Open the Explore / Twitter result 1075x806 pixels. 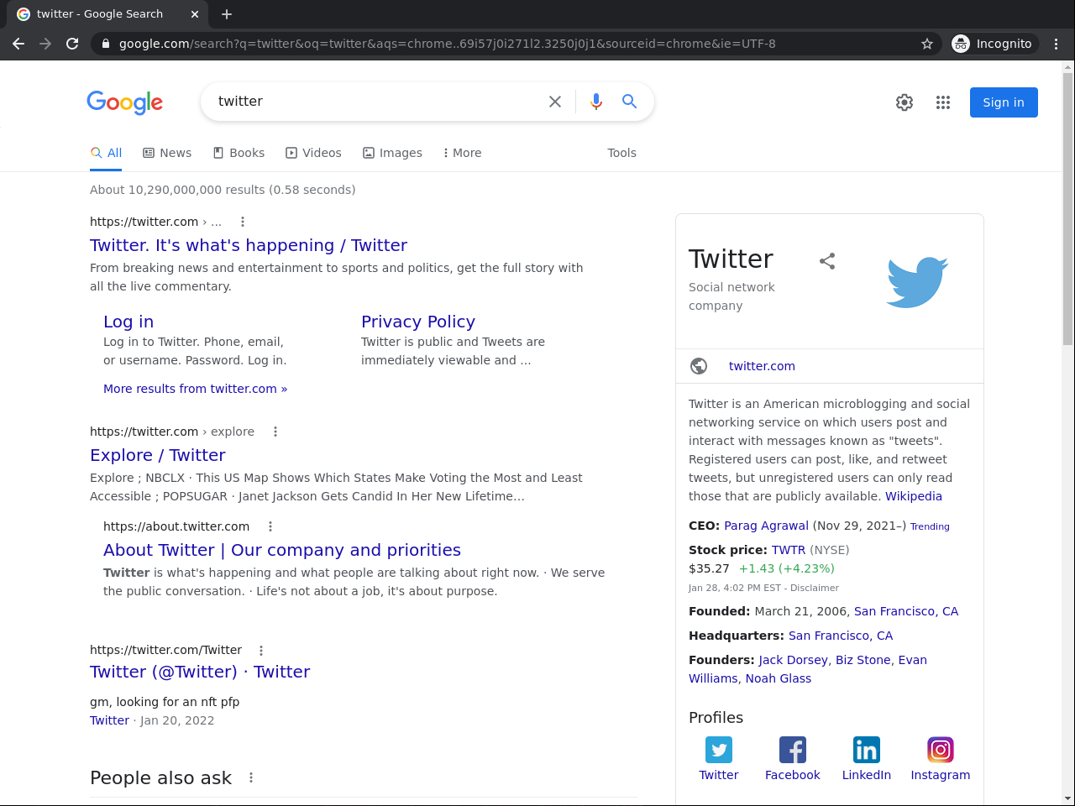coord(158,455)
